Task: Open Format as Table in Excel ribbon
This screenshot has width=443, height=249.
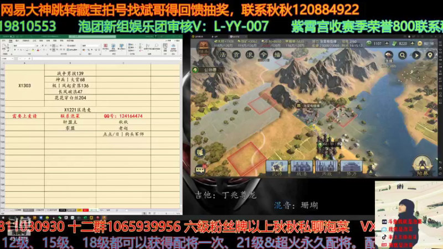Action: pyautogui.click(x=114, y=47)
